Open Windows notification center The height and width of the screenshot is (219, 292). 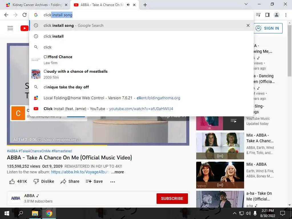(x=283, y=213)
